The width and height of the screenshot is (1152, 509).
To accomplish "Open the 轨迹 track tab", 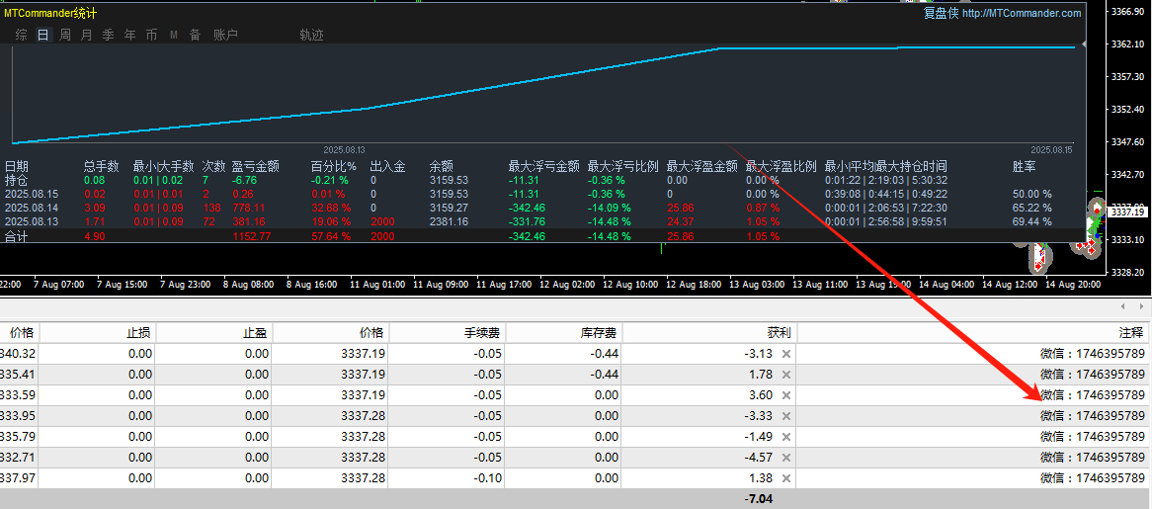I will (x=311, y=35).
